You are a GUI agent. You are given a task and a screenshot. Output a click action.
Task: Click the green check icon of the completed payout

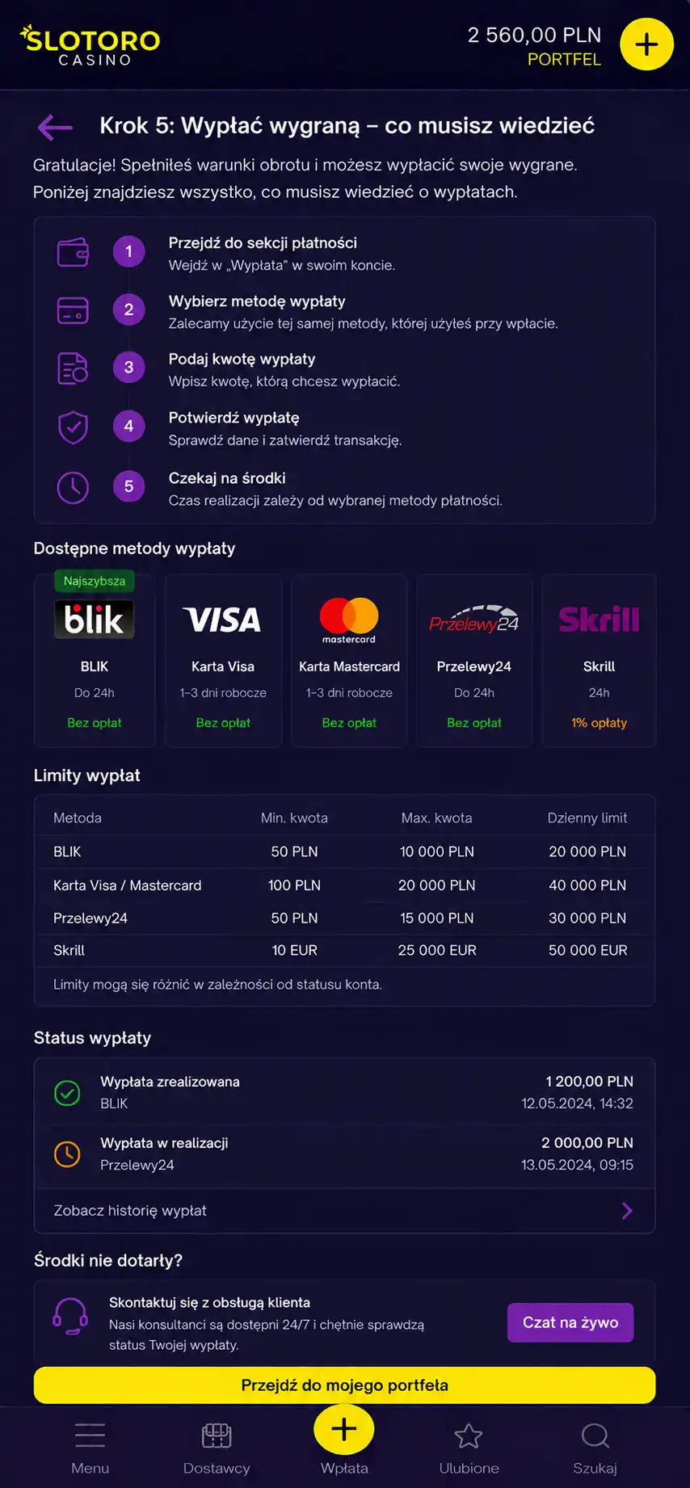(x=67, y=1093)
